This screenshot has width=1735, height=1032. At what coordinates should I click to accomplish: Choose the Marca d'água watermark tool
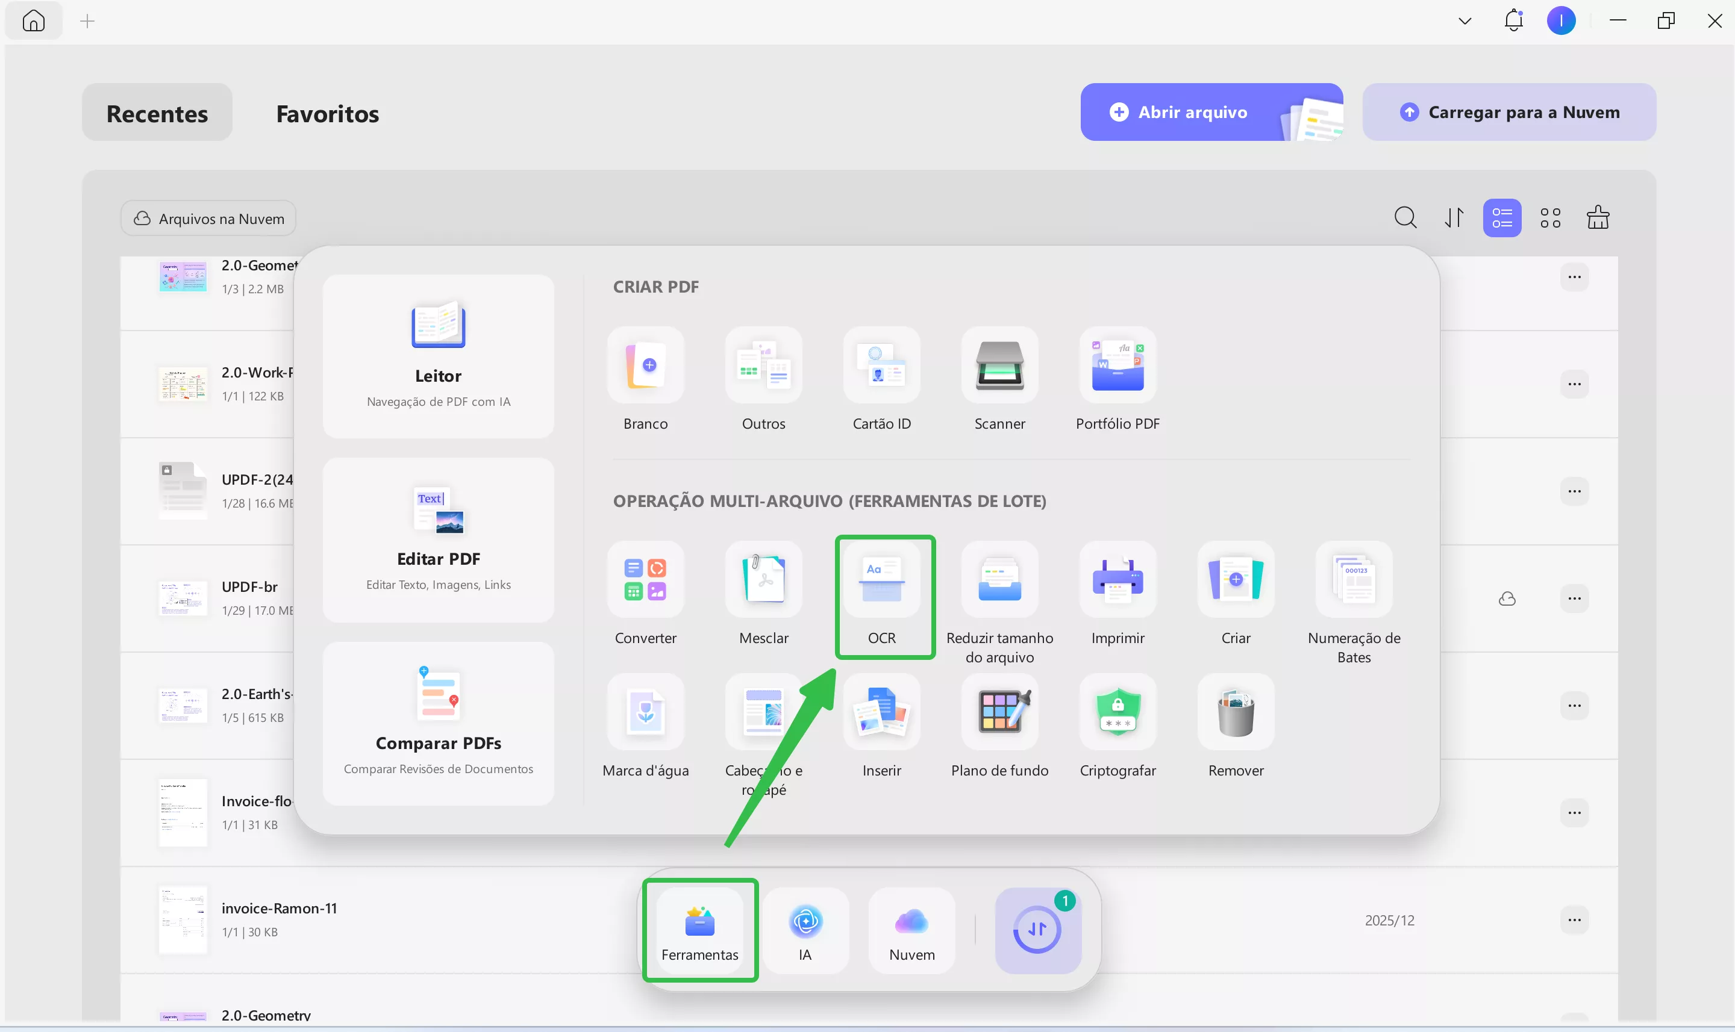pos(645,713)
